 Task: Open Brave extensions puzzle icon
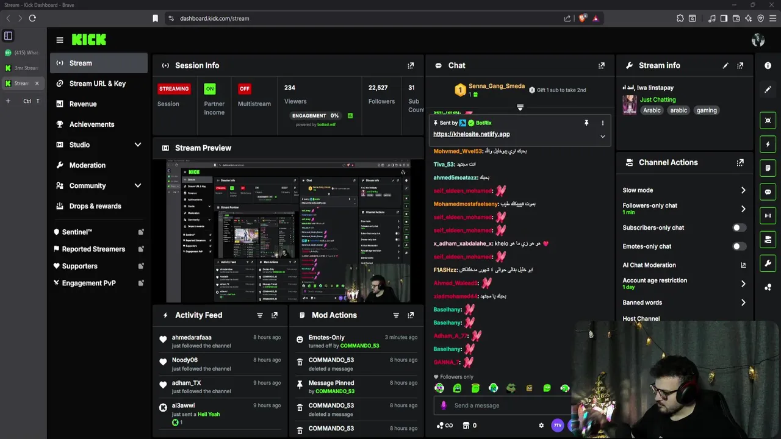coord(680,18)
